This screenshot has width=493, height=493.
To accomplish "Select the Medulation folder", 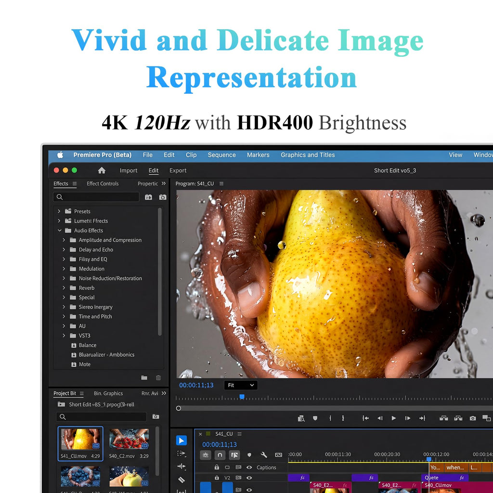I will click(91, 269).
